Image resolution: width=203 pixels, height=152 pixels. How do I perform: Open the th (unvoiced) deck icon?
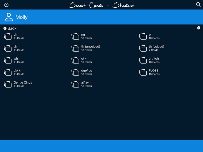pyautogui.click(x=75, y=48)
